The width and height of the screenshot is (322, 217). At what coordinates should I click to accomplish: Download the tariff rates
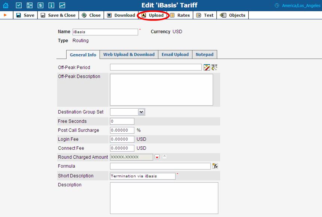pyautogui.click(x=121, y=15)
